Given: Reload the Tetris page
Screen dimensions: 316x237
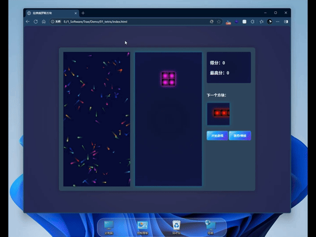Looking at the screenshot, I should [36, 22].
